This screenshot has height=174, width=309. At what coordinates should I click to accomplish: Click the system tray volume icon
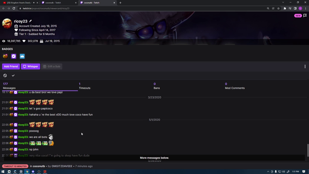pos(283,172)
